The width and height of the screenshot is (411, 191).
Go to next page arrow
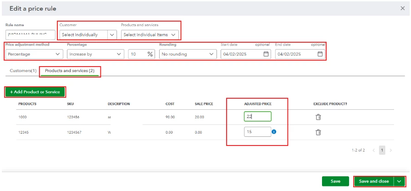click(391, 150)
